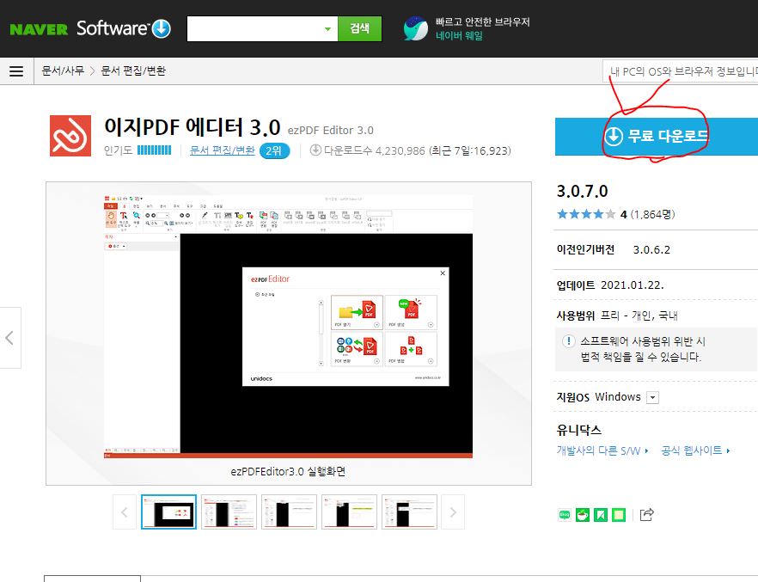Share to Naver Cafe icon
Viewport: 758px width, 582px height.
(583, 515)
